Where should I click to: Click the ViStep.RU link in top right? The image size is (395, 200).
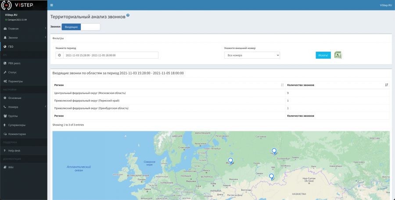pos(385,5)
